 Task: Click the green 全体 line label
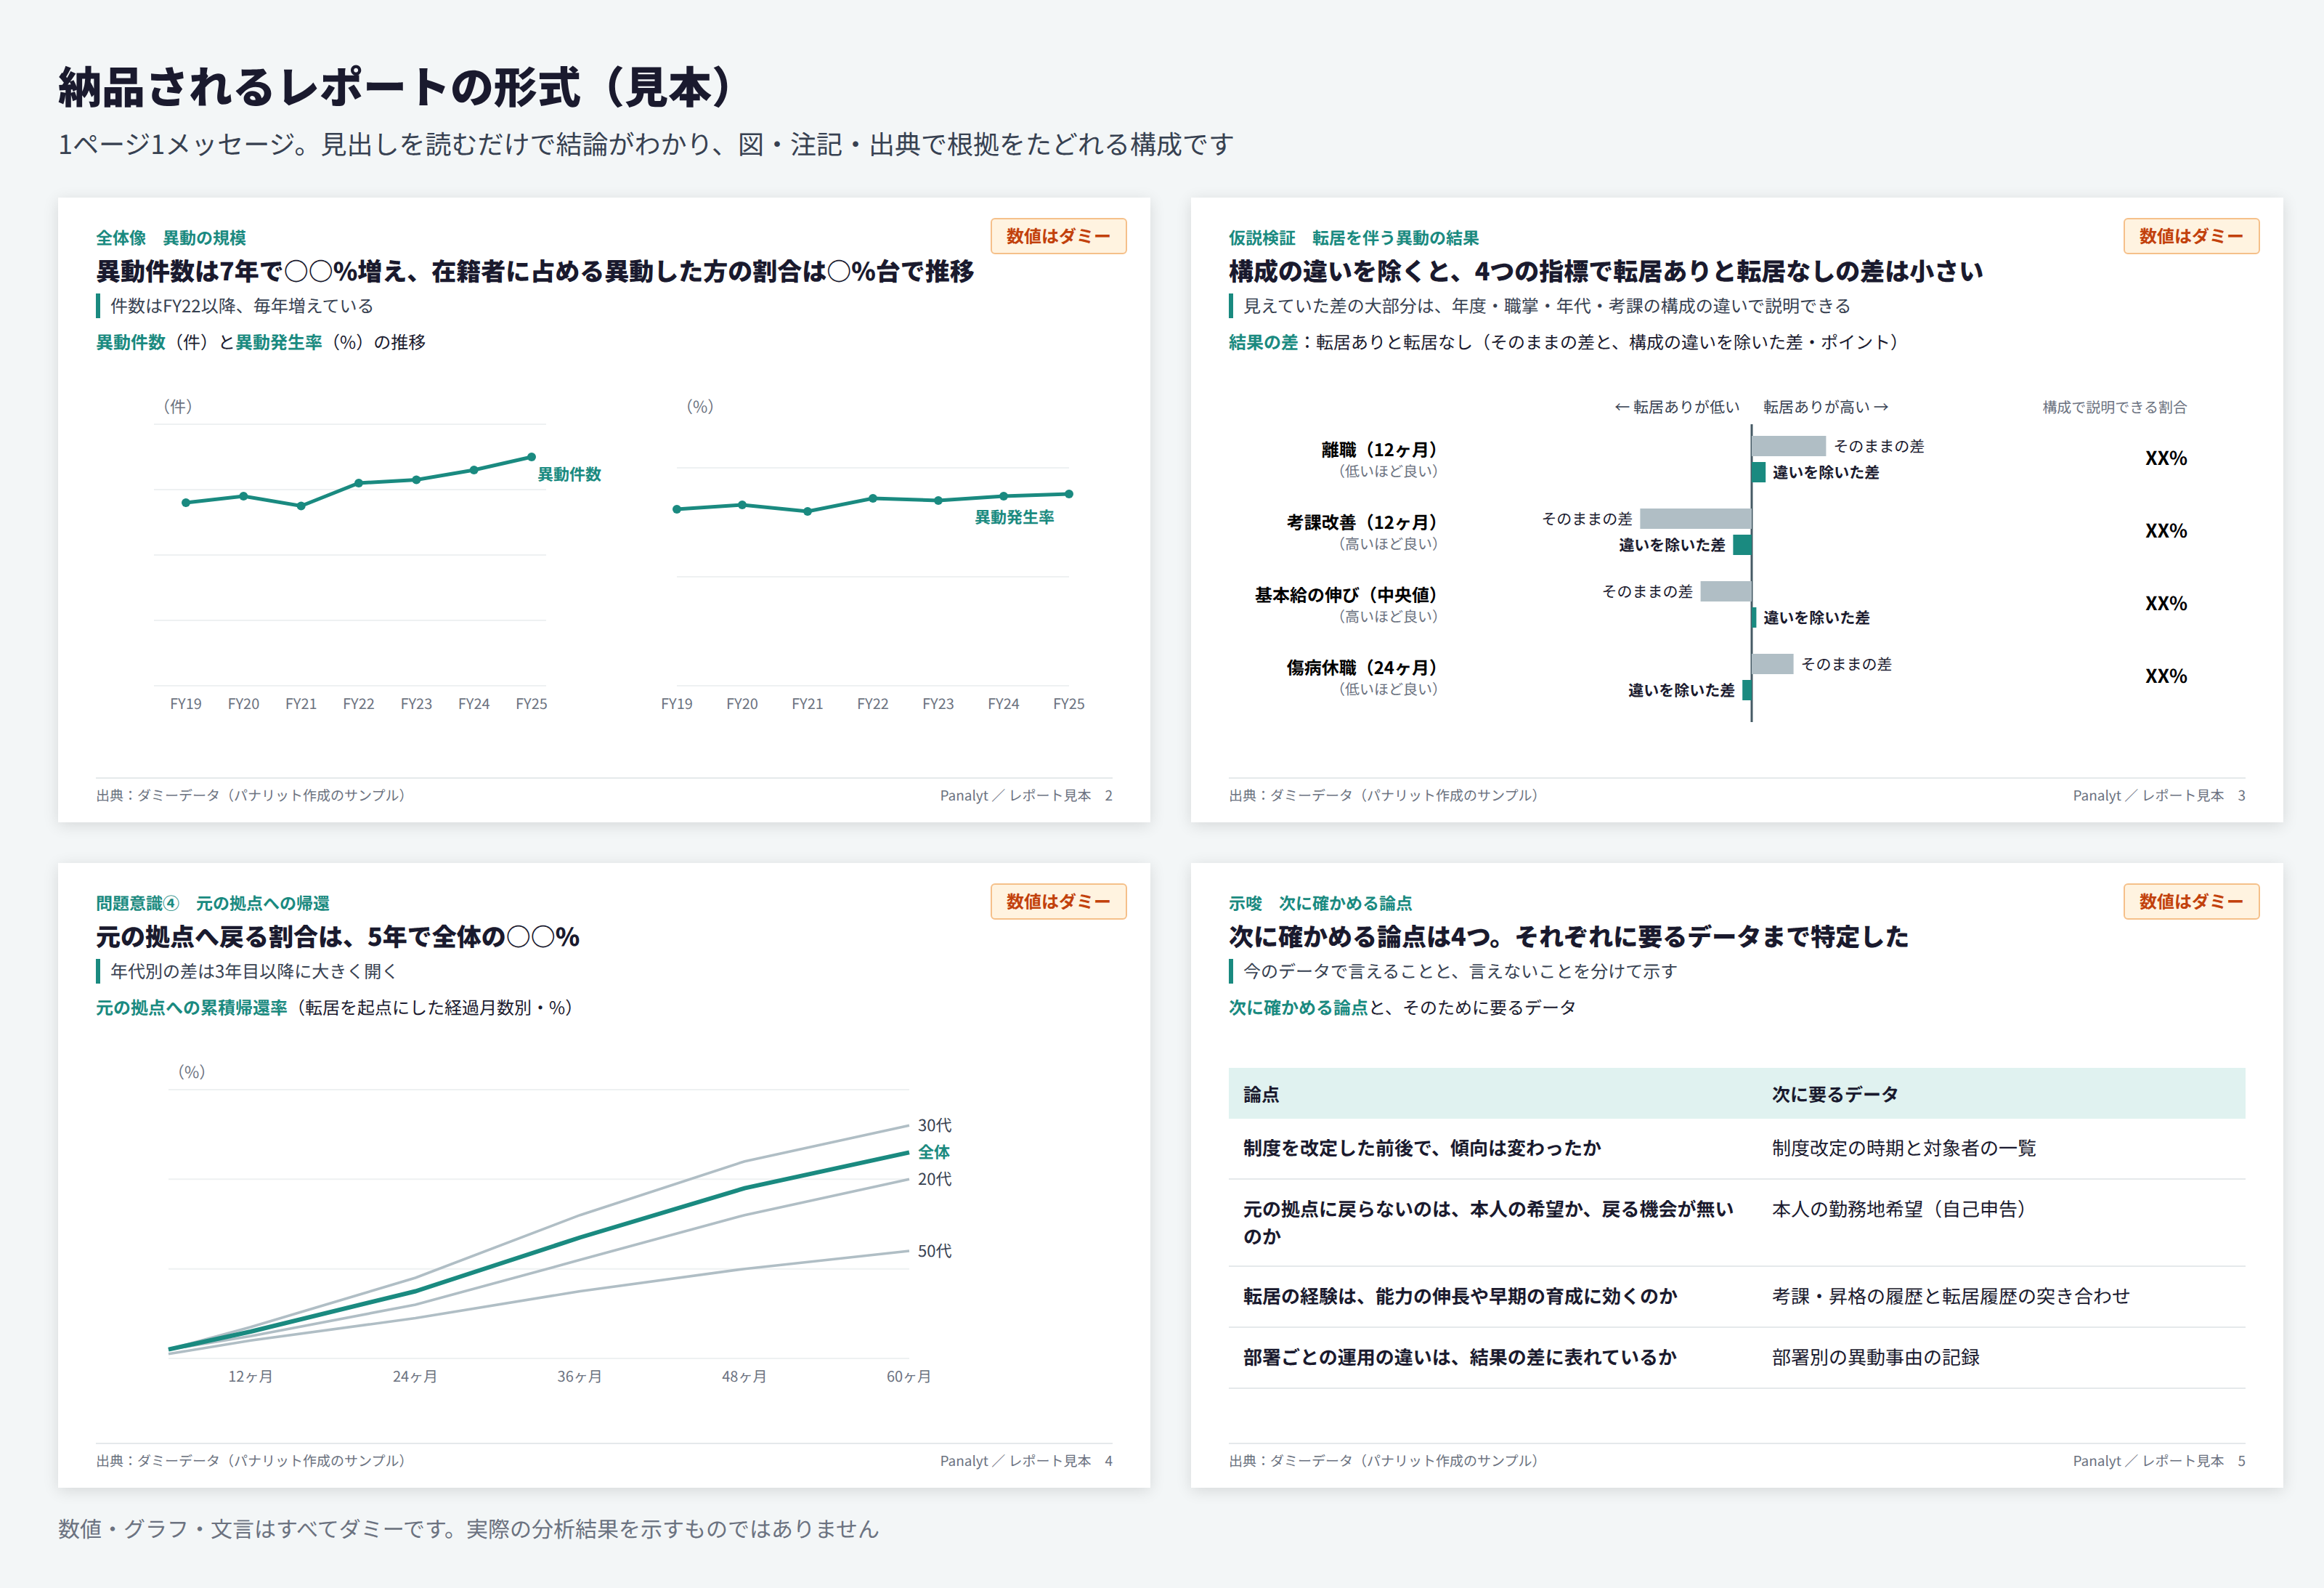coord(934,1152)
